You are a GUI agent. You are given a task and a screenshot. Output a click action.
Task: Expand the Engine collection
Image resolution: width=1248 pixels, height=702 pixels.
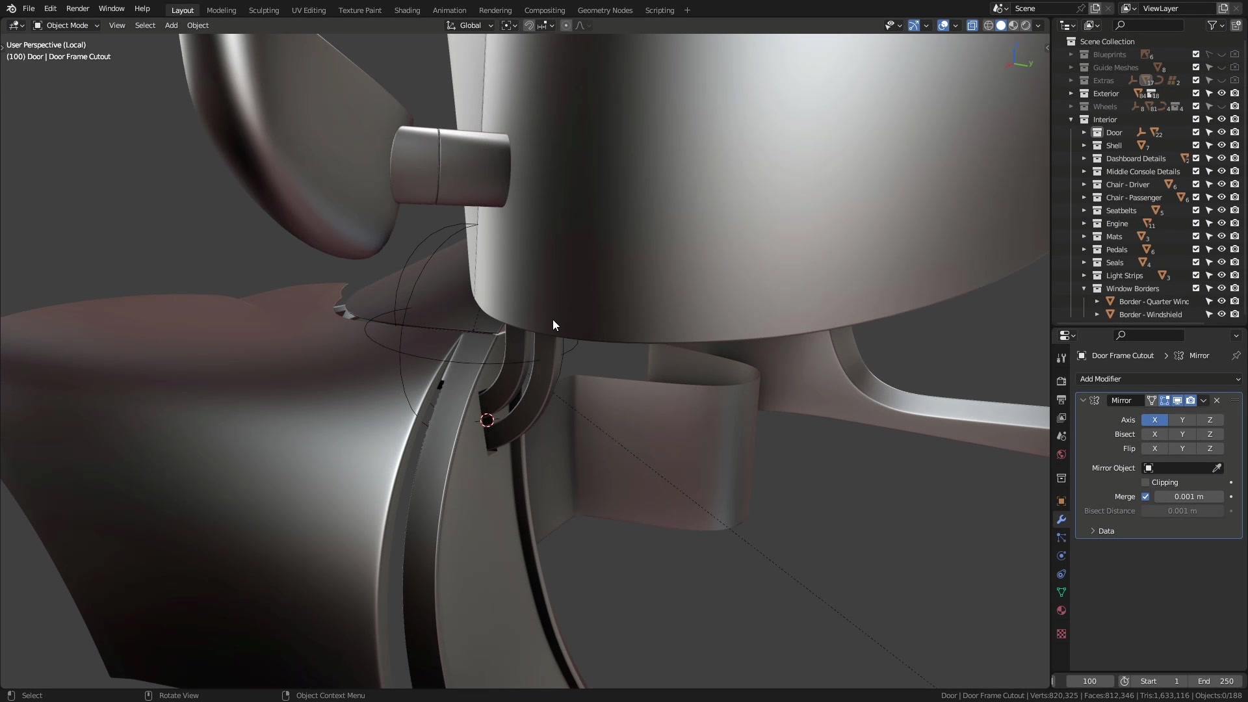pyautogui.click(x=1084, y=224)
